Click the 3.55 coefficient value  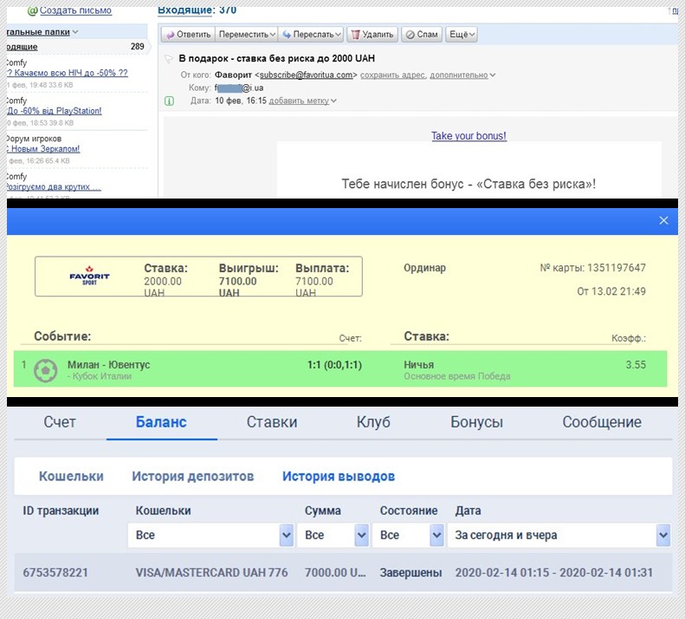[x=636, y=364]
